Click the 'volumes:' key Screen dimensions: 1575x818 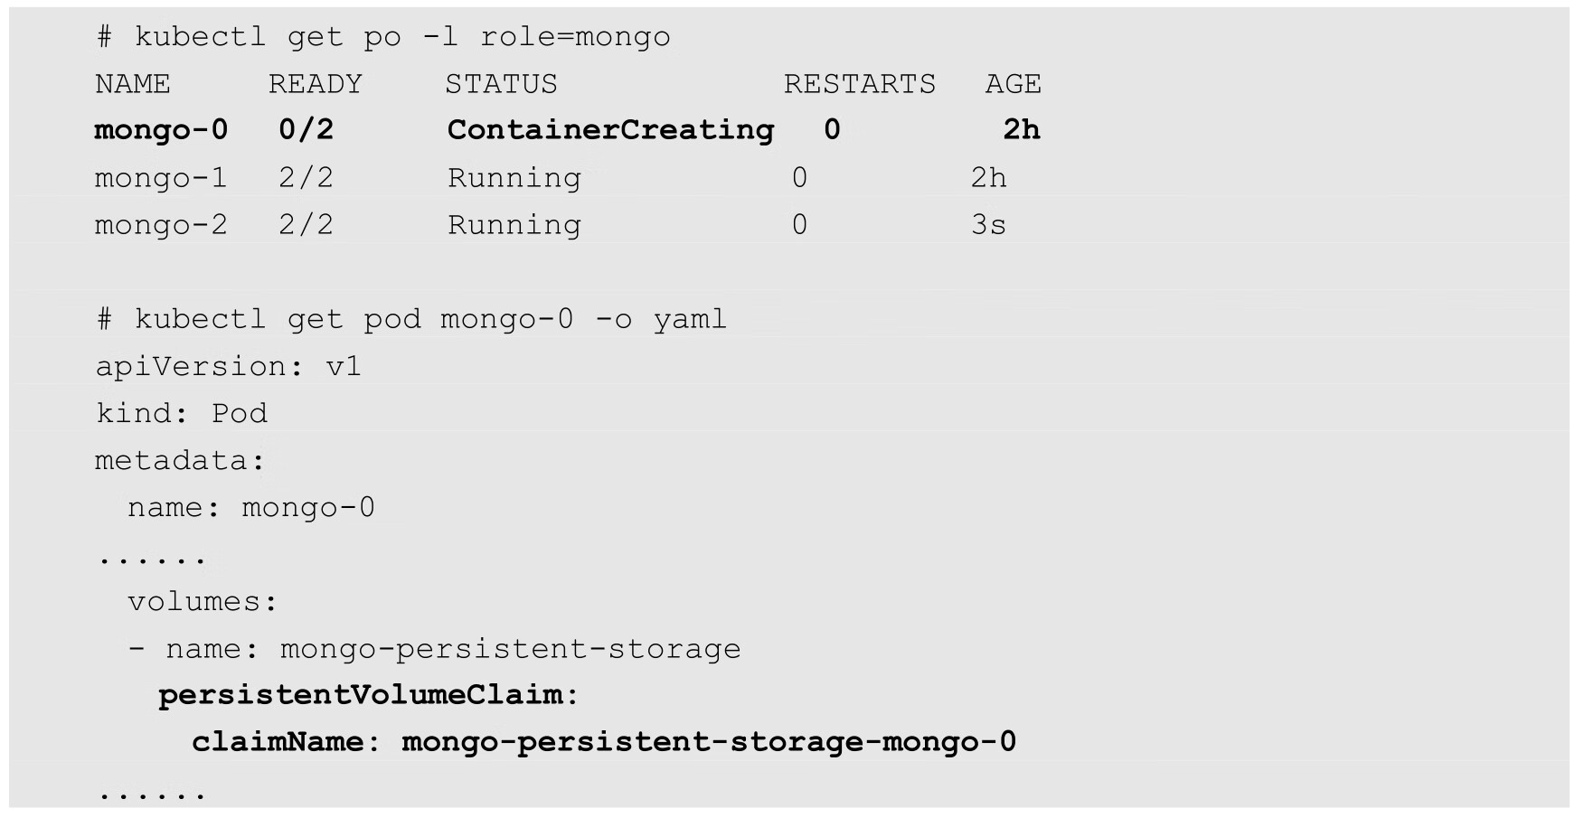(x=203, y=602)
